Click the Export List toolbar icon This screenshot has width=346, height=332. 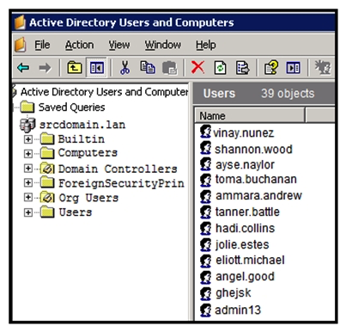[242, 68]
